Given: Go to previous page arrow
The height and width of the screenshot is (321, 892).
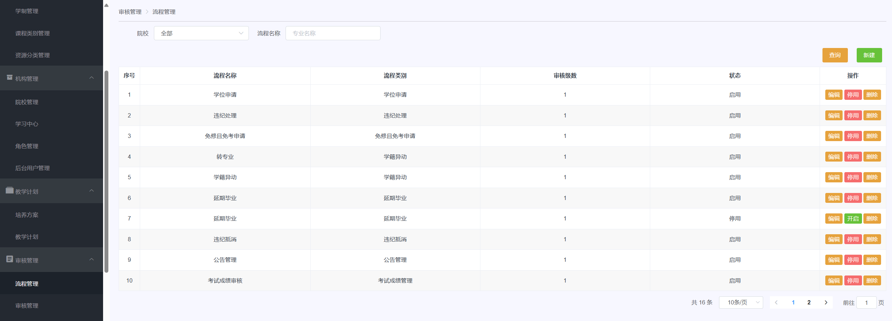Looking at the screenshot, I should tap(776, 302).
